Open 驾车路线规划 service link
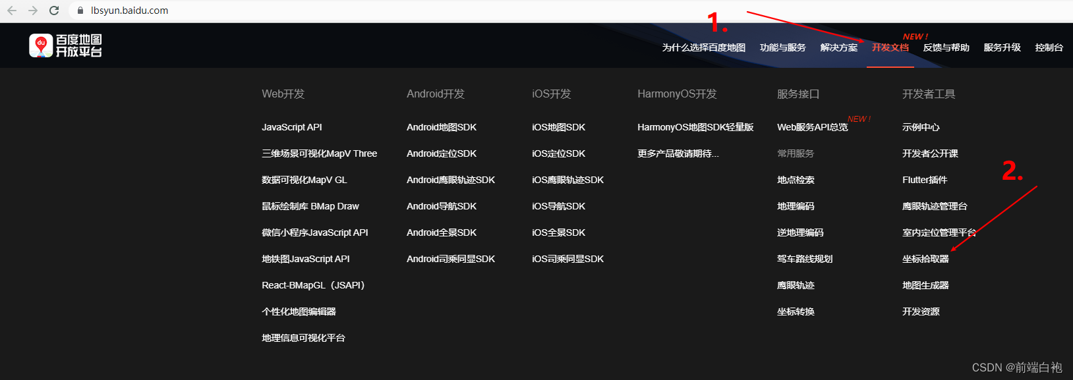This screenshot has width=1073, height=380. (x=805, y=259)
